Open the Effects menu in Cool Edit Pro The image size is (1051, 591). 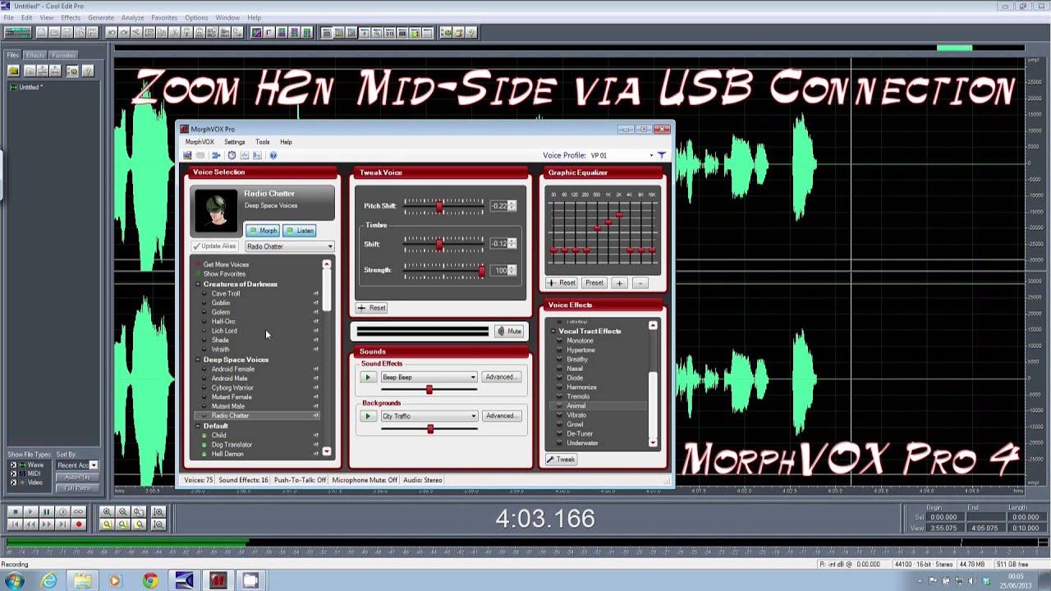pyautogui.click(x=71, y=17)
